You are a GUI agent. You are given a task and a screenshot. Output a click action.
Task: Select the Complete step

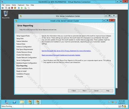[x=20, y=77]
